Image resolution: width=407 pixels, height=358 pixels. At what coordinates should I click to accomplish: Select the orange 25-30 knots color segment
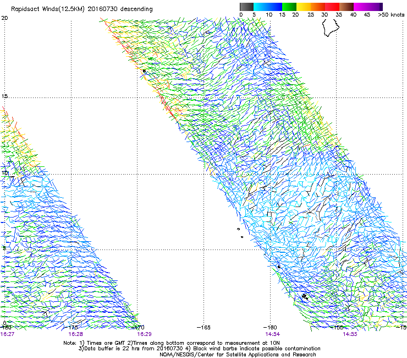click(x=318, y=7)
